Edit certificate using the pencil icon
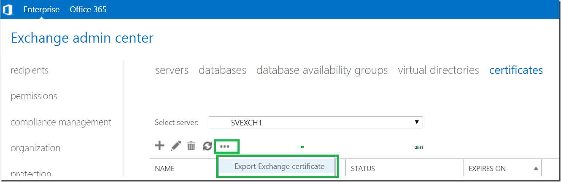 [x=175, y=146]
